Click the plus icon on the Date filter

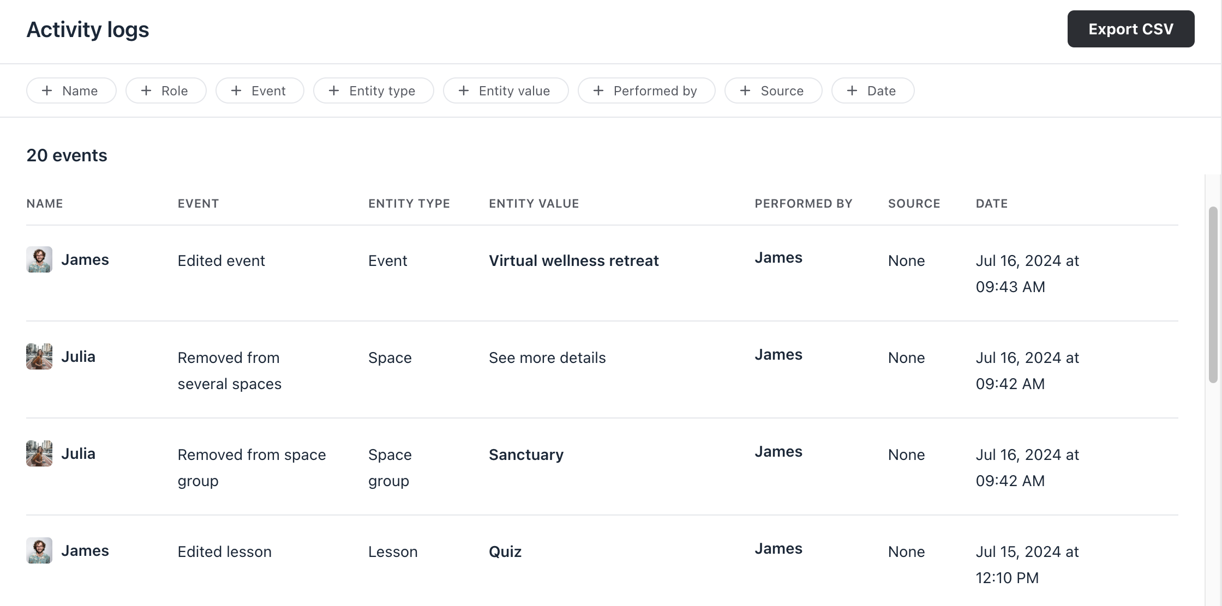[851, 90]
